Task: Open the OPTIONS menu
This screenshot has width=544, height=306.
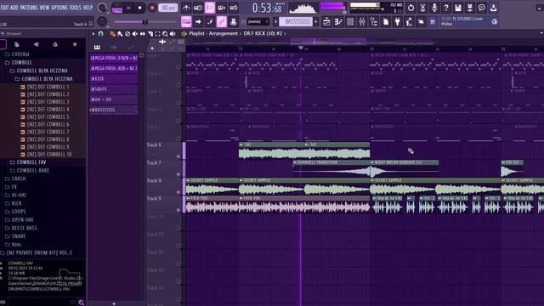Action: (x=59, y=8)
